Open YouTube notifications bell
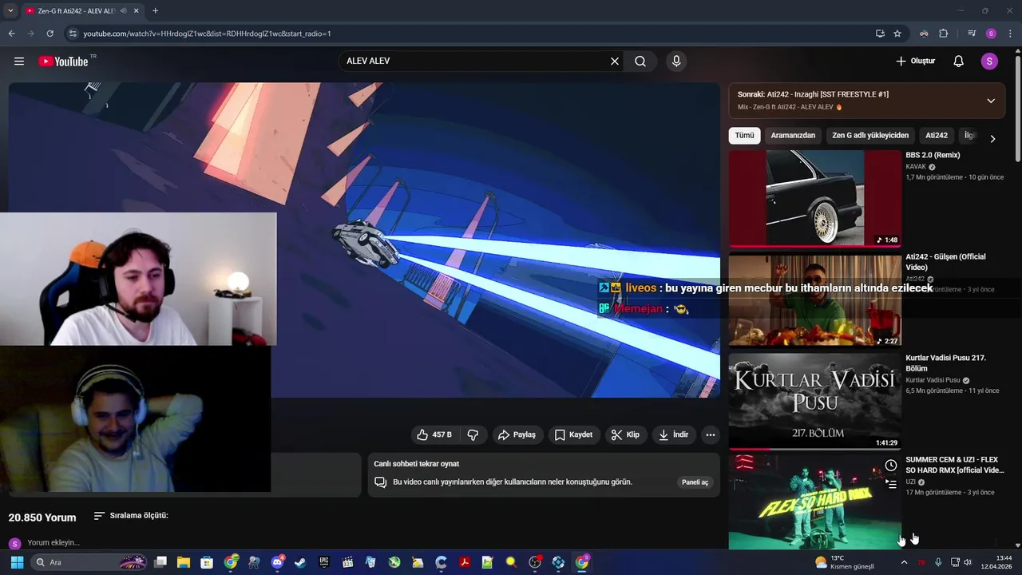Viewport: 1022px width, 575px height. (x=959, y=61)
